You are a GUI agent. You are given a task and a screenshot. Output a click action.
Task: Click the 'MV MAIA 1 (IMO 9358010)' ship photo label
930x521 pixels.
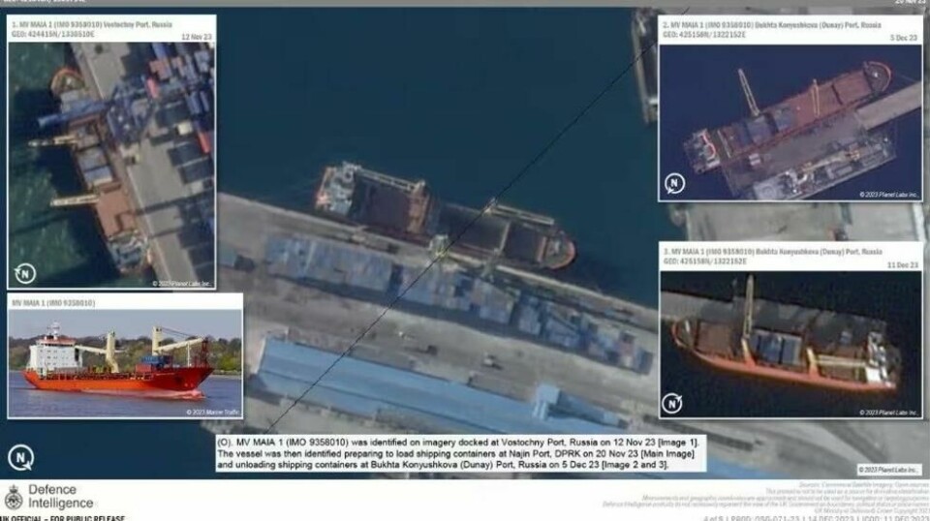click(53, 303)
